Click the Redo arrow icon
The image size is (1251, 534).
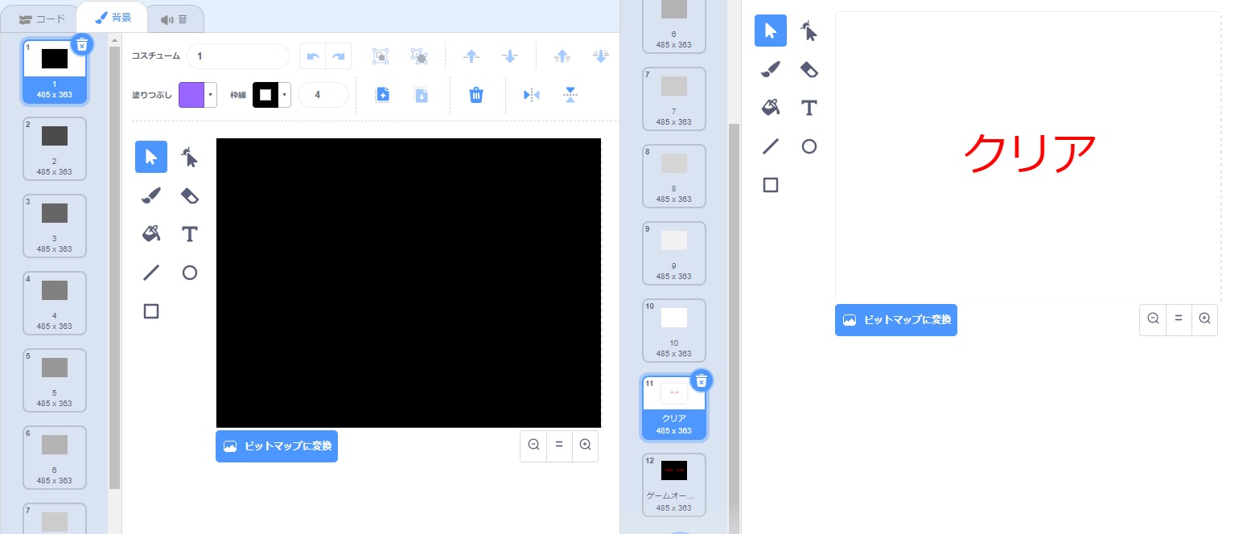[339, 56]
